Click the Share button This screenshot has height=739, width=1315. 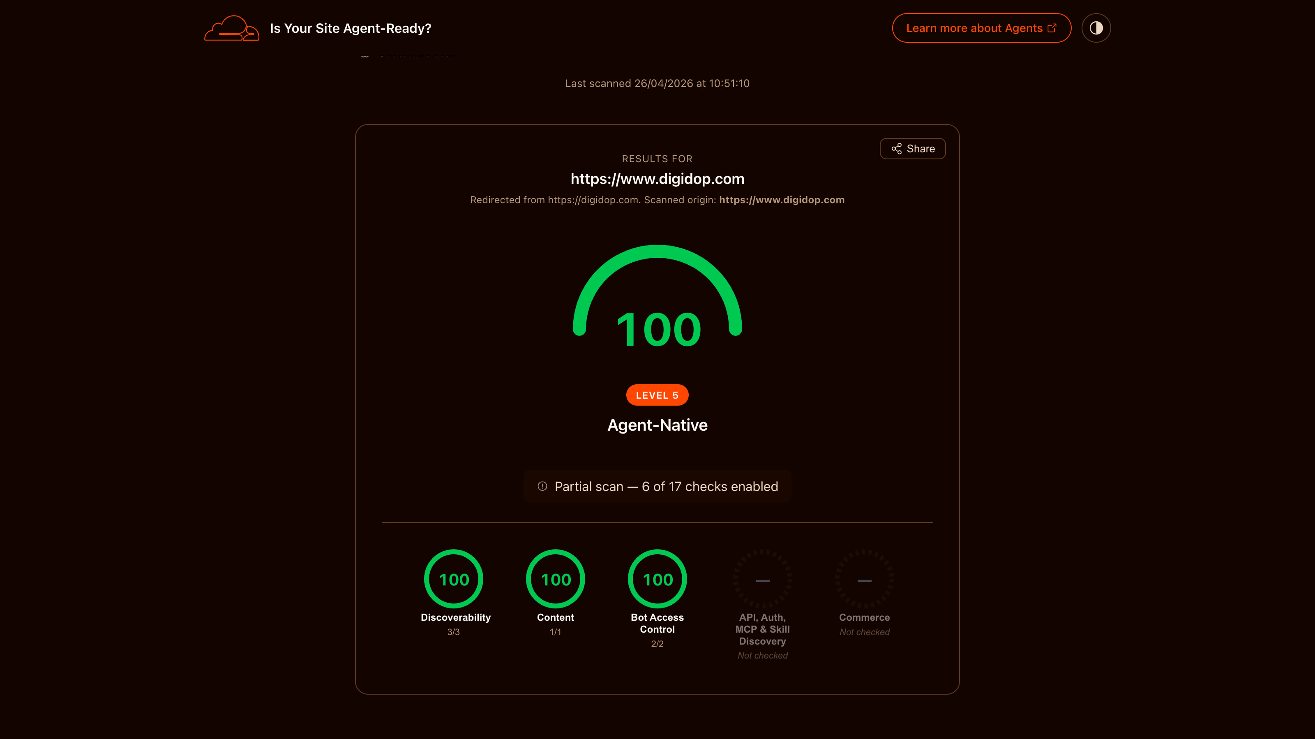click(x=913, y=148)
